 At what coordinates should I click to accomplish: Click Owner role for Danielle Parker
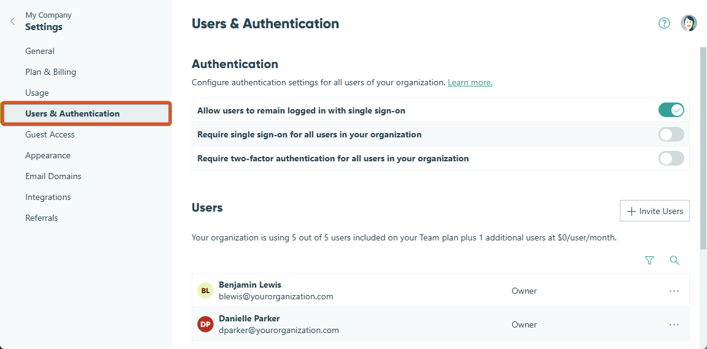tap(525, 324)
